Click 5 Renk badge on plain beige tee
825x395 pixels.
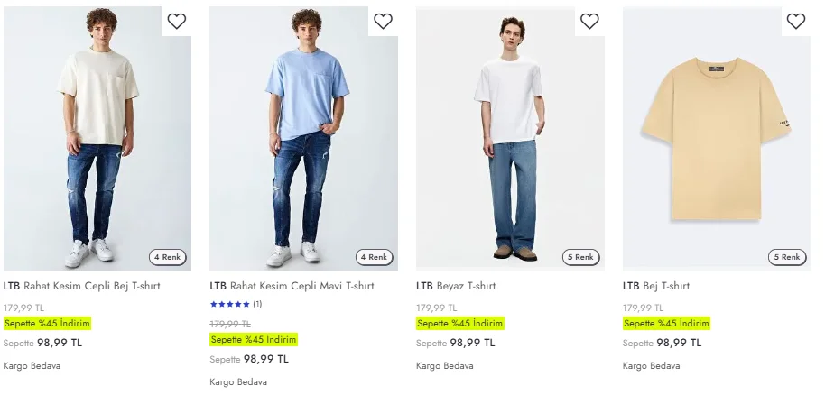coord(787,257)
